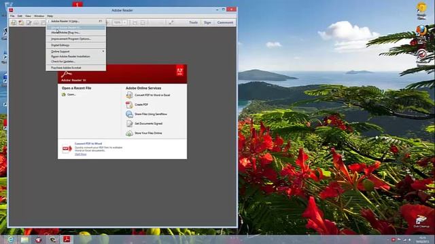Select Adobe Reader XI Help menu entry
Viewport: 435px width, 244px height.
click(x=75, y=21)
